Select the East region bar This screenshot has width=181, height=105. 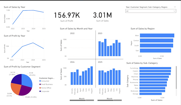(x=155, y=51)
